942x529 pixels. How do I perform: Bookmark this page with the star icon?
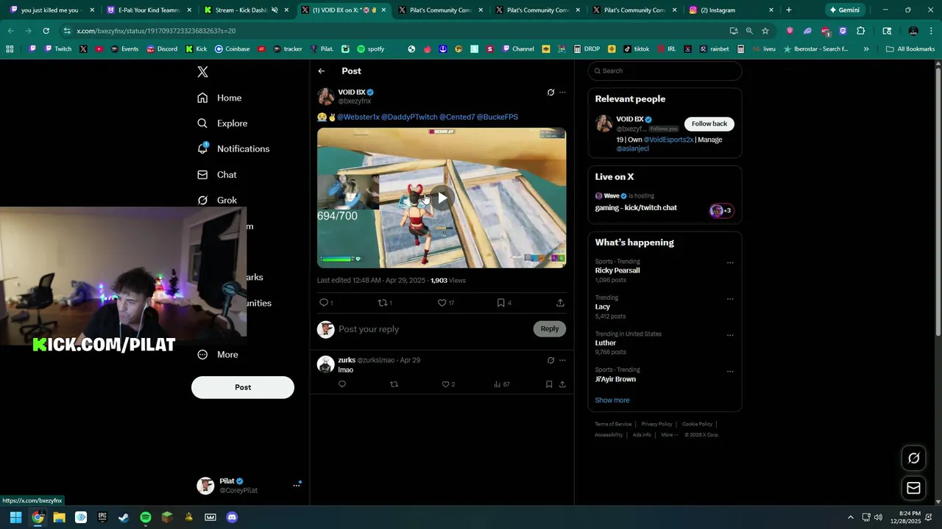[x=765, y=31]
